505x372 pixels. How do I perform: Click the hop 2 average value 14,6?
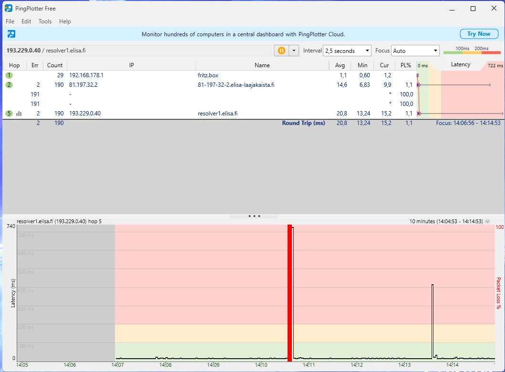click(342, 85)
